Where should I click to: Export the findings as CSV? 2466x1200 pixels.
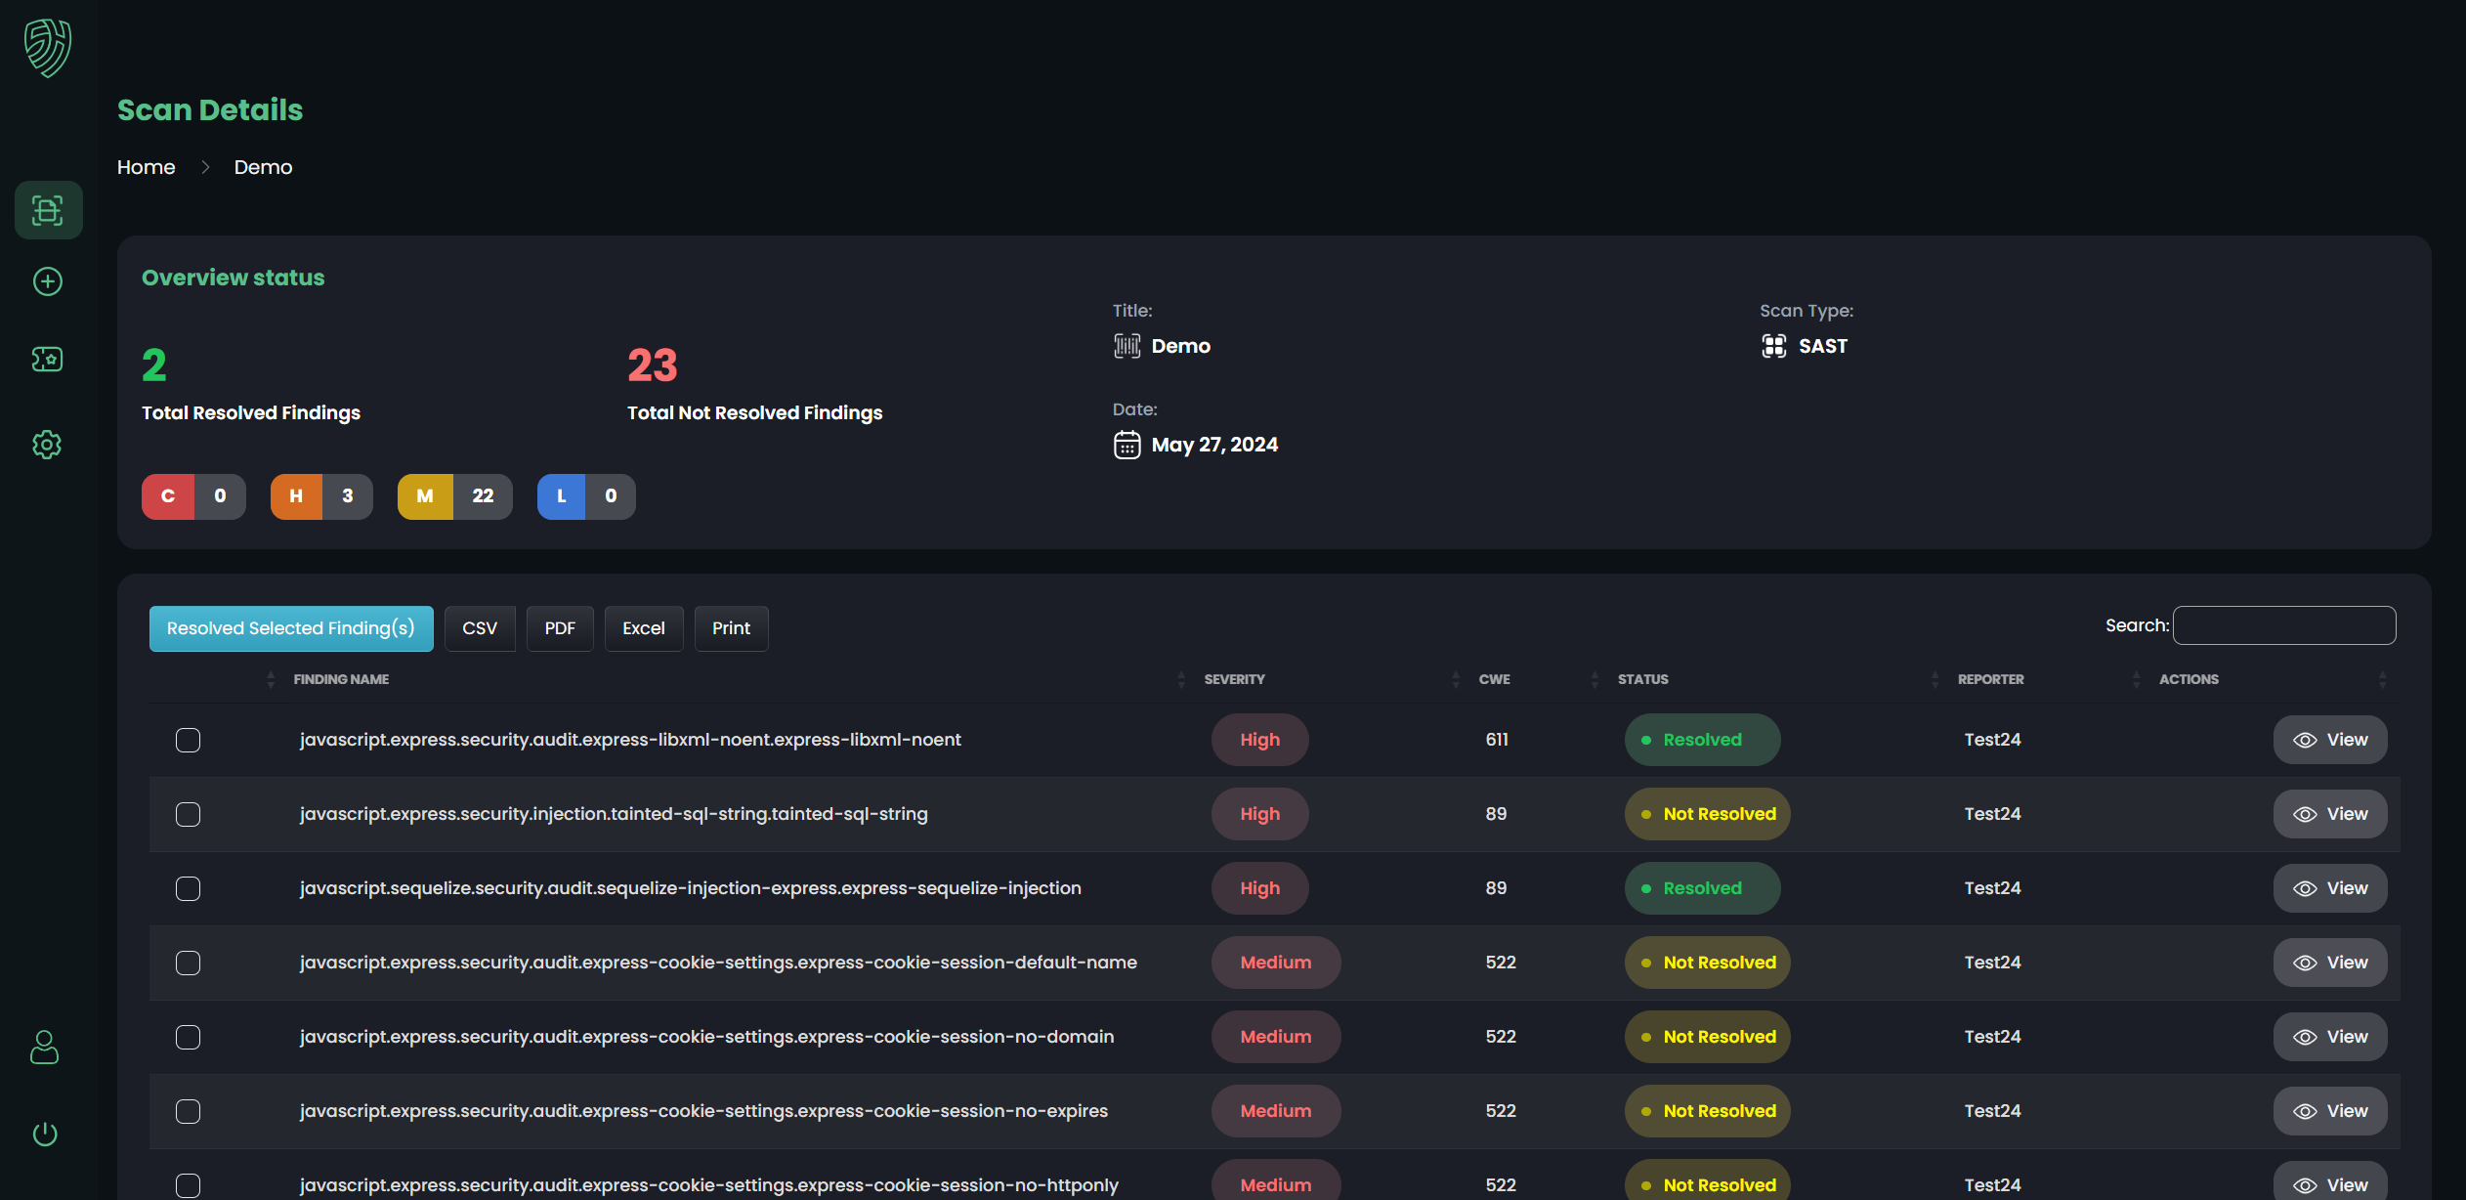(x=479, y=628)
